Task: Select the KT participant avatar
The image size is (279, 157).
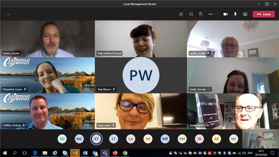Action: 96,139
